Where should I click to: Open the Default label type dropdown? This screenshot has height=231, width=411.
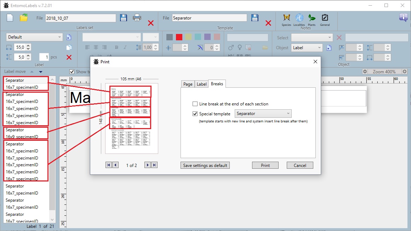(x=34, y=37)
